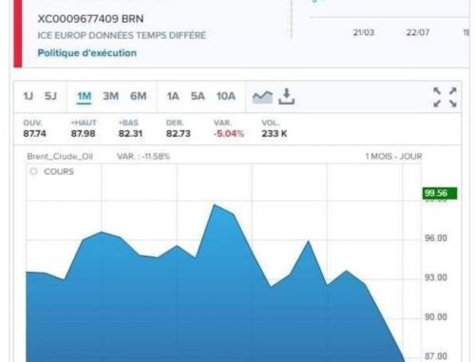Viewport: 475px width, 362px height.
Task: Click the chart type area icon
Action: click(262, 97)
